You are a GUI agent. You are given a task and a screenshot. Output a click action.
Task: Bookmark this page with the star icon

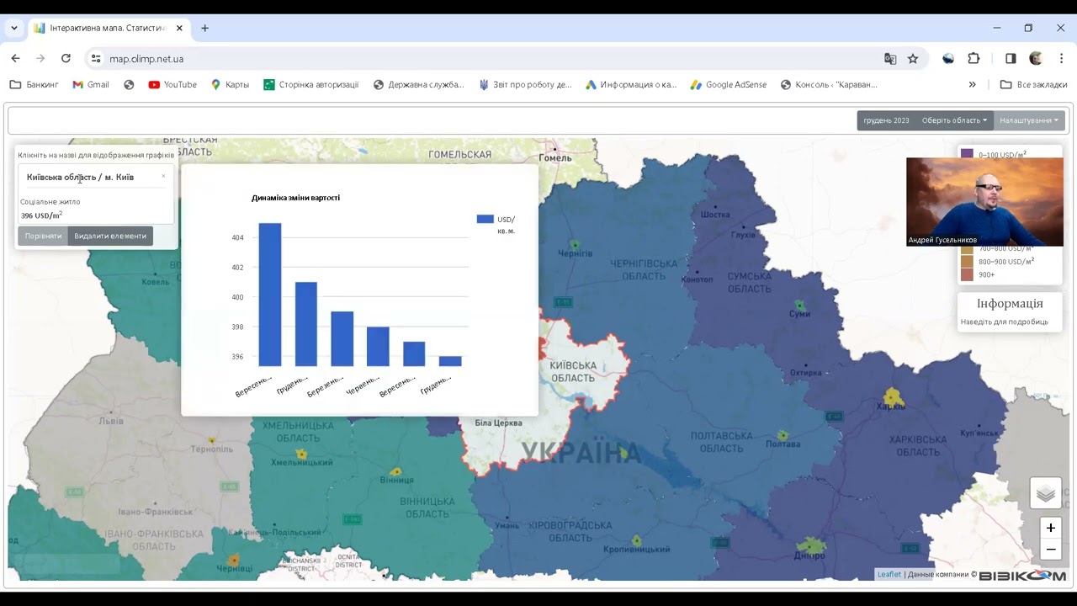pos(913,59)
